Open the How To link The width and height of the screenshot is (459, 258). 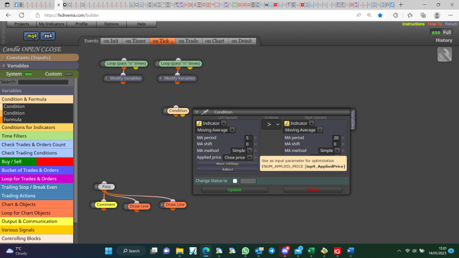tap(435, 24)
